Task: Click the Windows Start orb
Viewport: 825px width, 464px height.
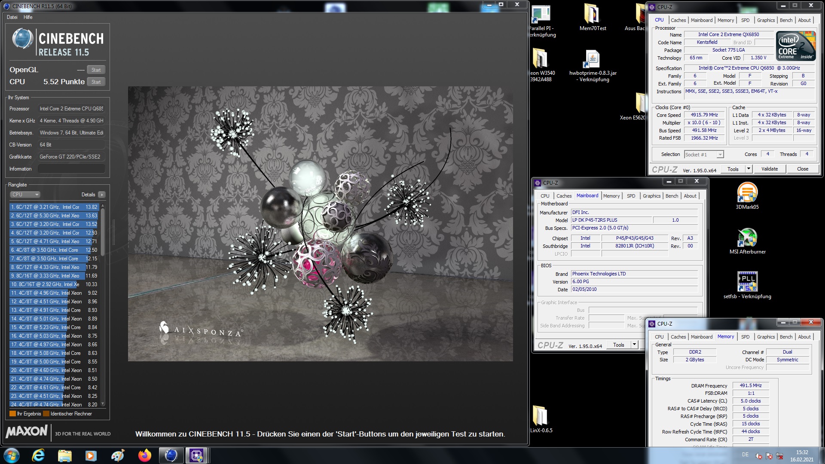Action: pyautogui.click(x=12, y=455)
